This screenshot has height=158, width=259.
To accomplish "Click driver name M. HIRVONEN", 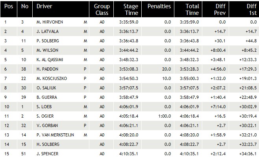I will click(x=50, y=22).
